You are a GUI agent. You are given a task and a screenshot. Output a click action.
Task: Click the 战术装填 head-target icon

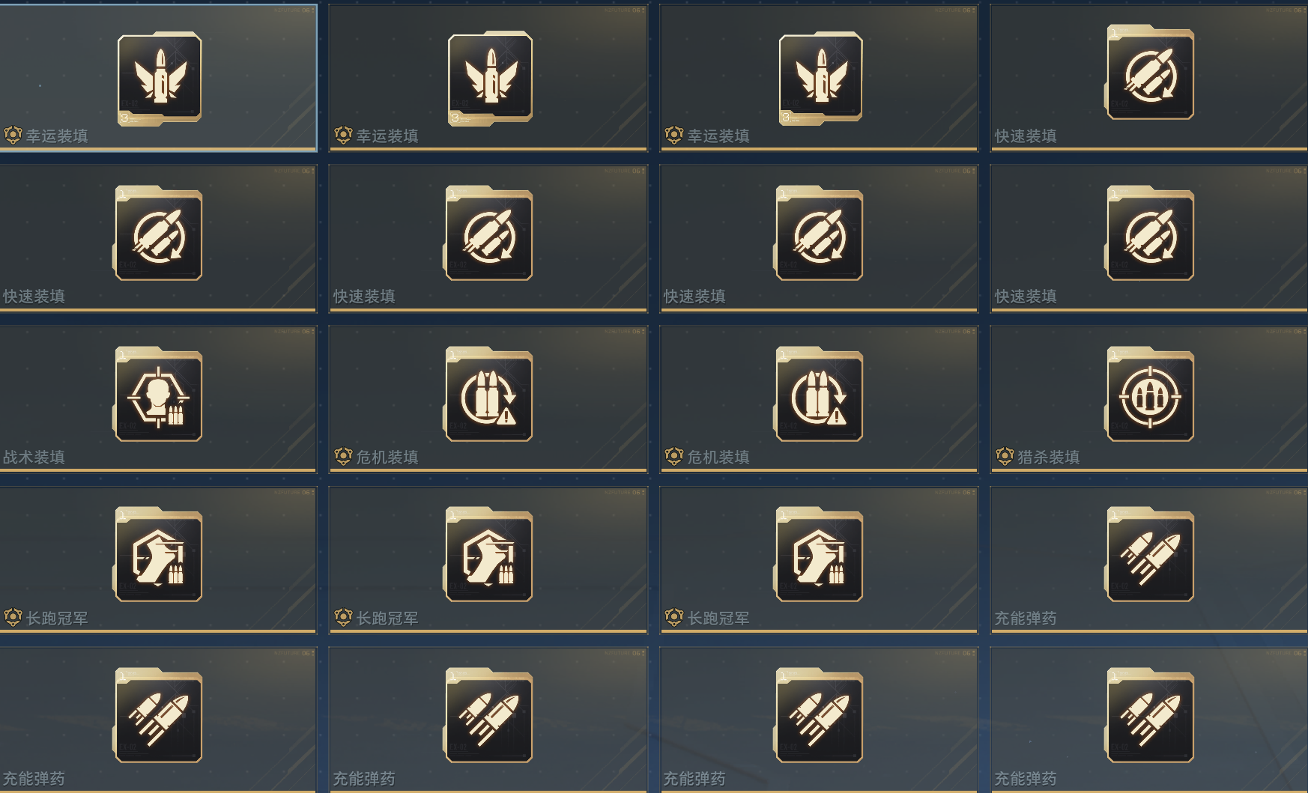tap(158, 395)
